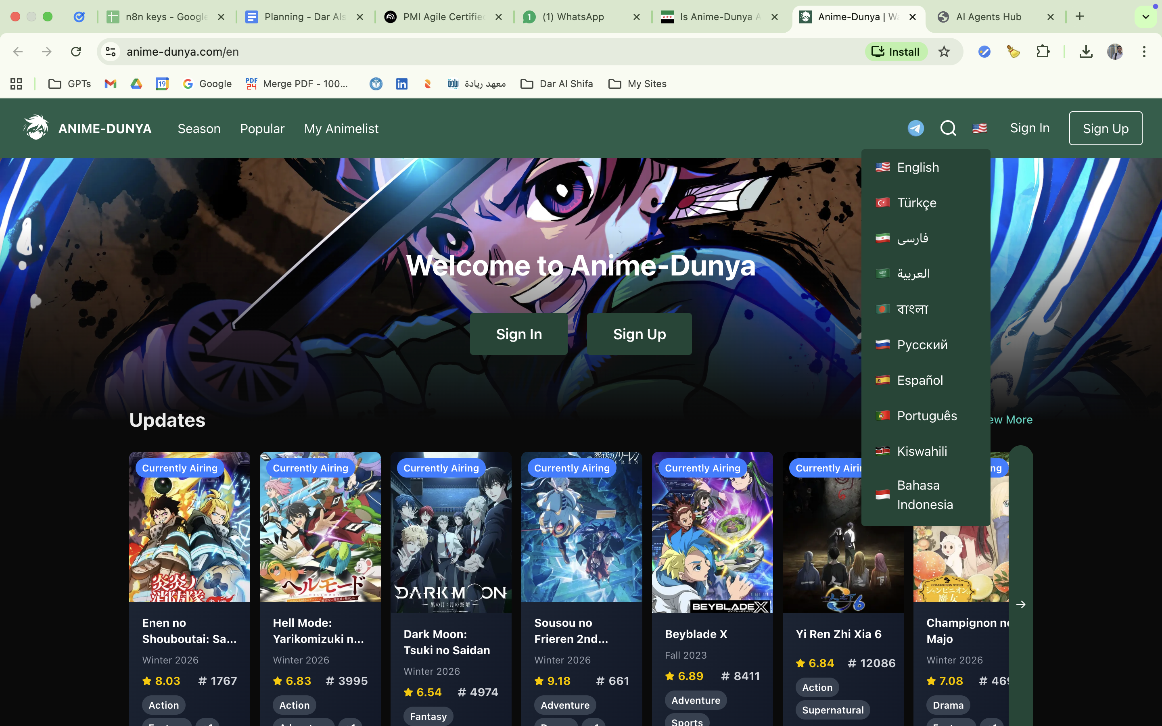Select Türkçe from the language menu
This screenshot has height=726, width=1162.
point(916,202)
